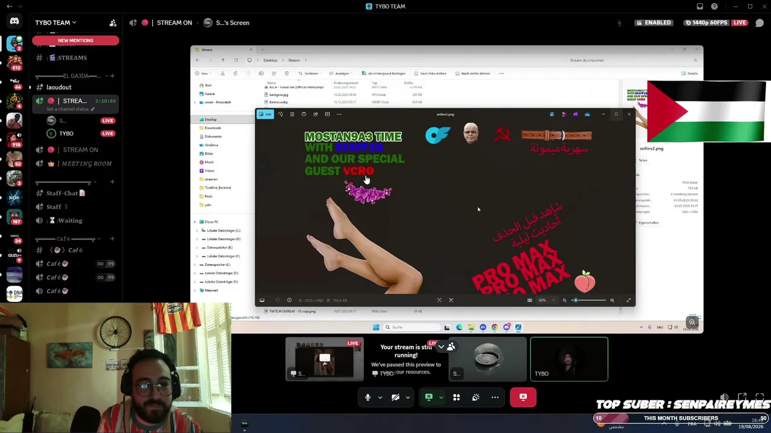Zoom in with the Photos plus magnifier
The image size is (771, 433).
612,300
